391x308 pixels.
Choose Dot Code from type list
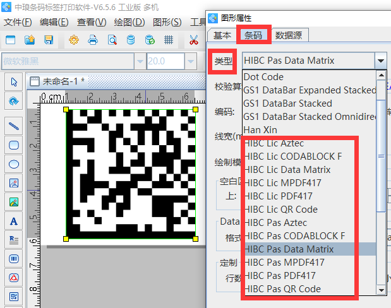click(310, 77)
